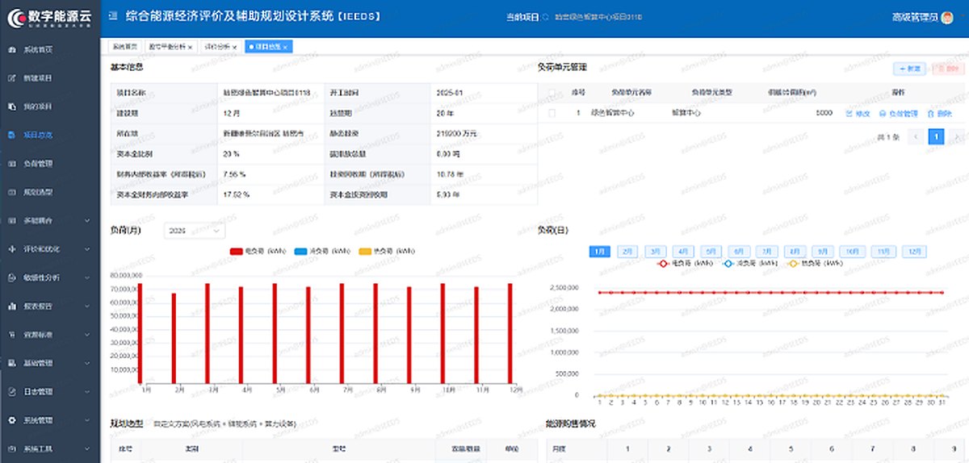
Task: Click the hamburger menu collapse icon in header
Action: click(112, 16)
